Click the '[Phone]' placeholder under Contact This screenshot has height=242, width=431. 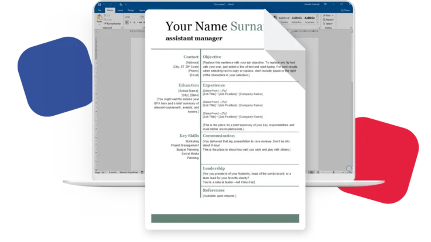193,71
